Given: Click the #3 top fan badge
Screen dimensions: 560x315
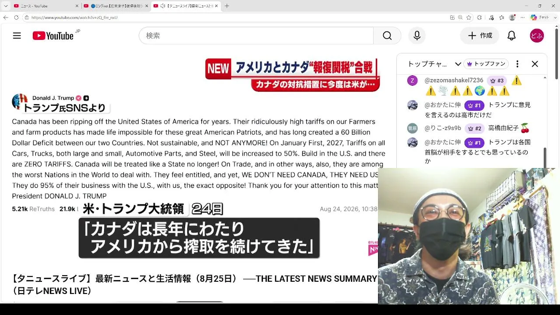Looking at the screenshot, I should click(x=497, y=81).
